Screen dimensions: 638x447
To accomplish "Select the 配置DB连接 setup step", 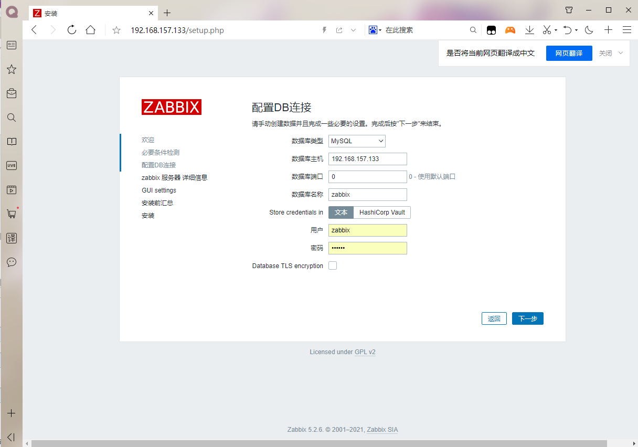I will point(159,165).
